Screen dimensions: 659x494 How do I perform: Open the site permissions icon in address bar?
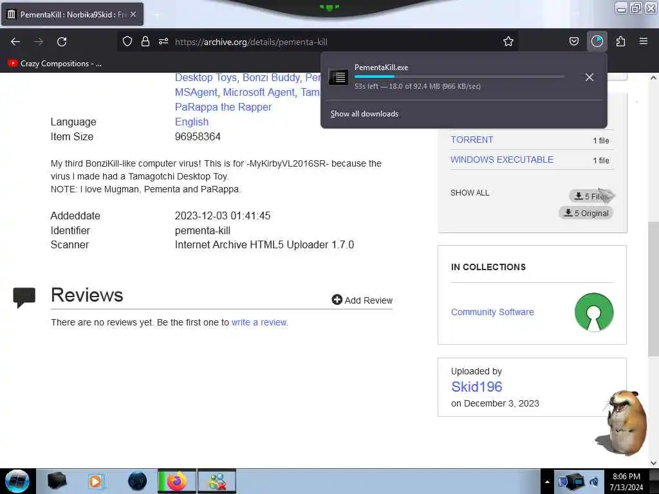(x=163, y=41)
